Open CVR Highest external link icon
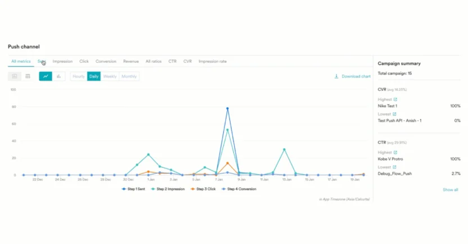The image size is (468, 244). (x=395, y=99)
